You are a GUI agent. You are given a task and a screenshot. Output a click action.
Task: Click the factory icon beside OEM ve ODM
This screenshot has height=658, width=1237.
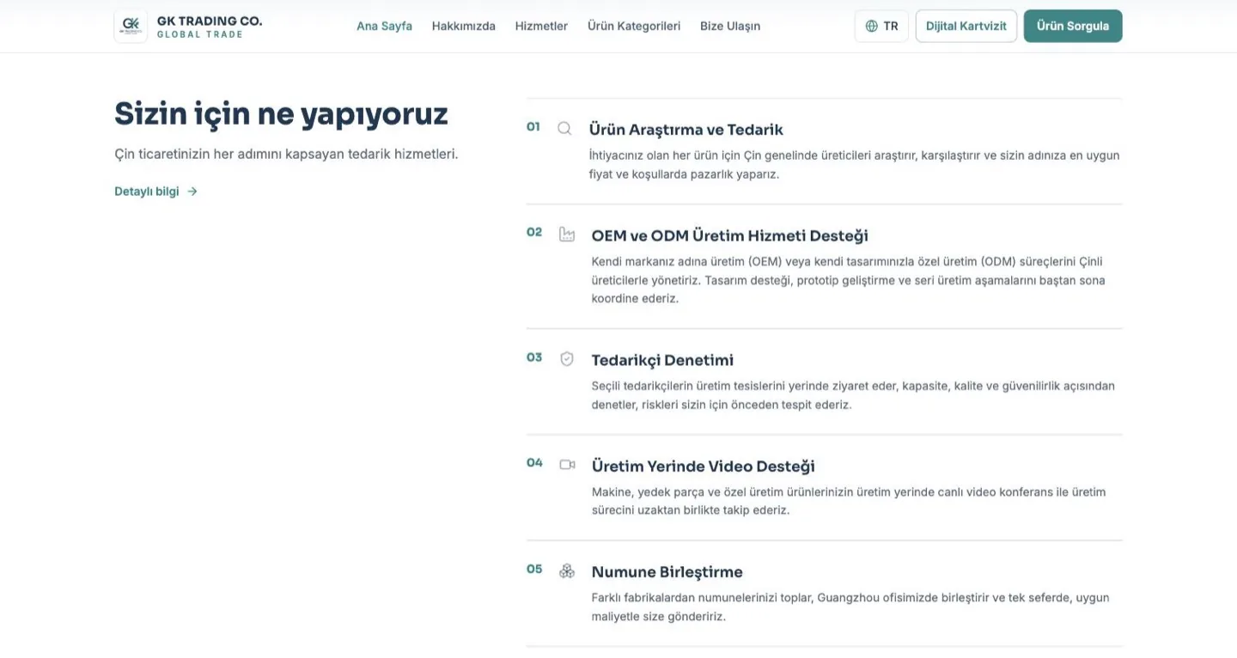567,235
